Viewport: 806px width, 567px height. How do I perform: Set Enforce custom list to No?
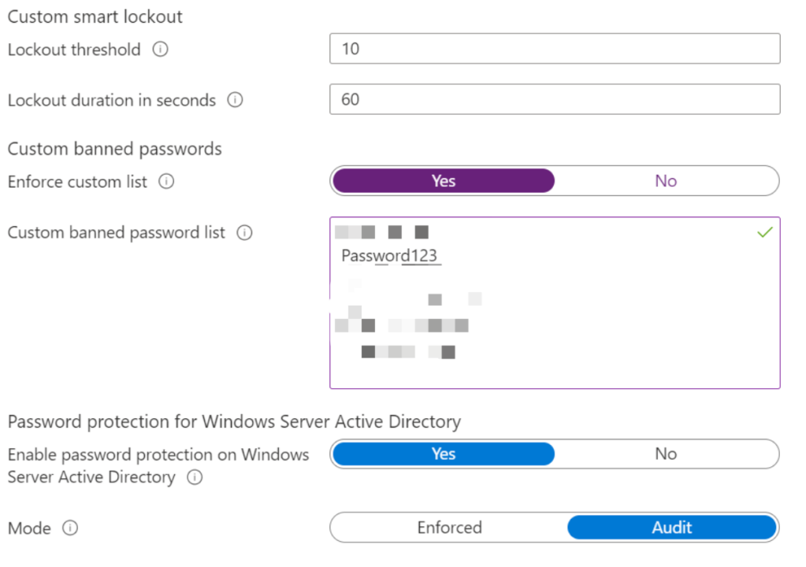click(x=666, y=181)
